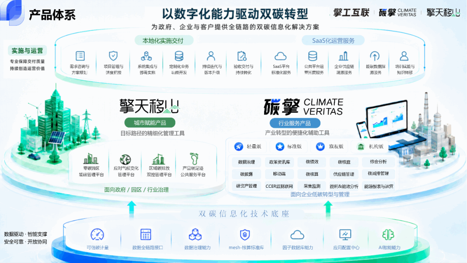Viewport: 467px width, 263px height.
Task: Click the 验收交付与持续转化 clipboard icon
Action: point(242,56)
